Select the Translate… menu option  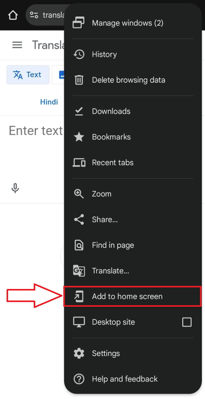click(133, 271)
